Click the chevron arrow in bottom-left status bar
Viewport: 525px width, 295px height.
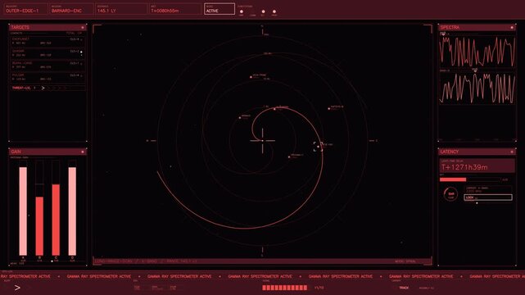(17, 288)
